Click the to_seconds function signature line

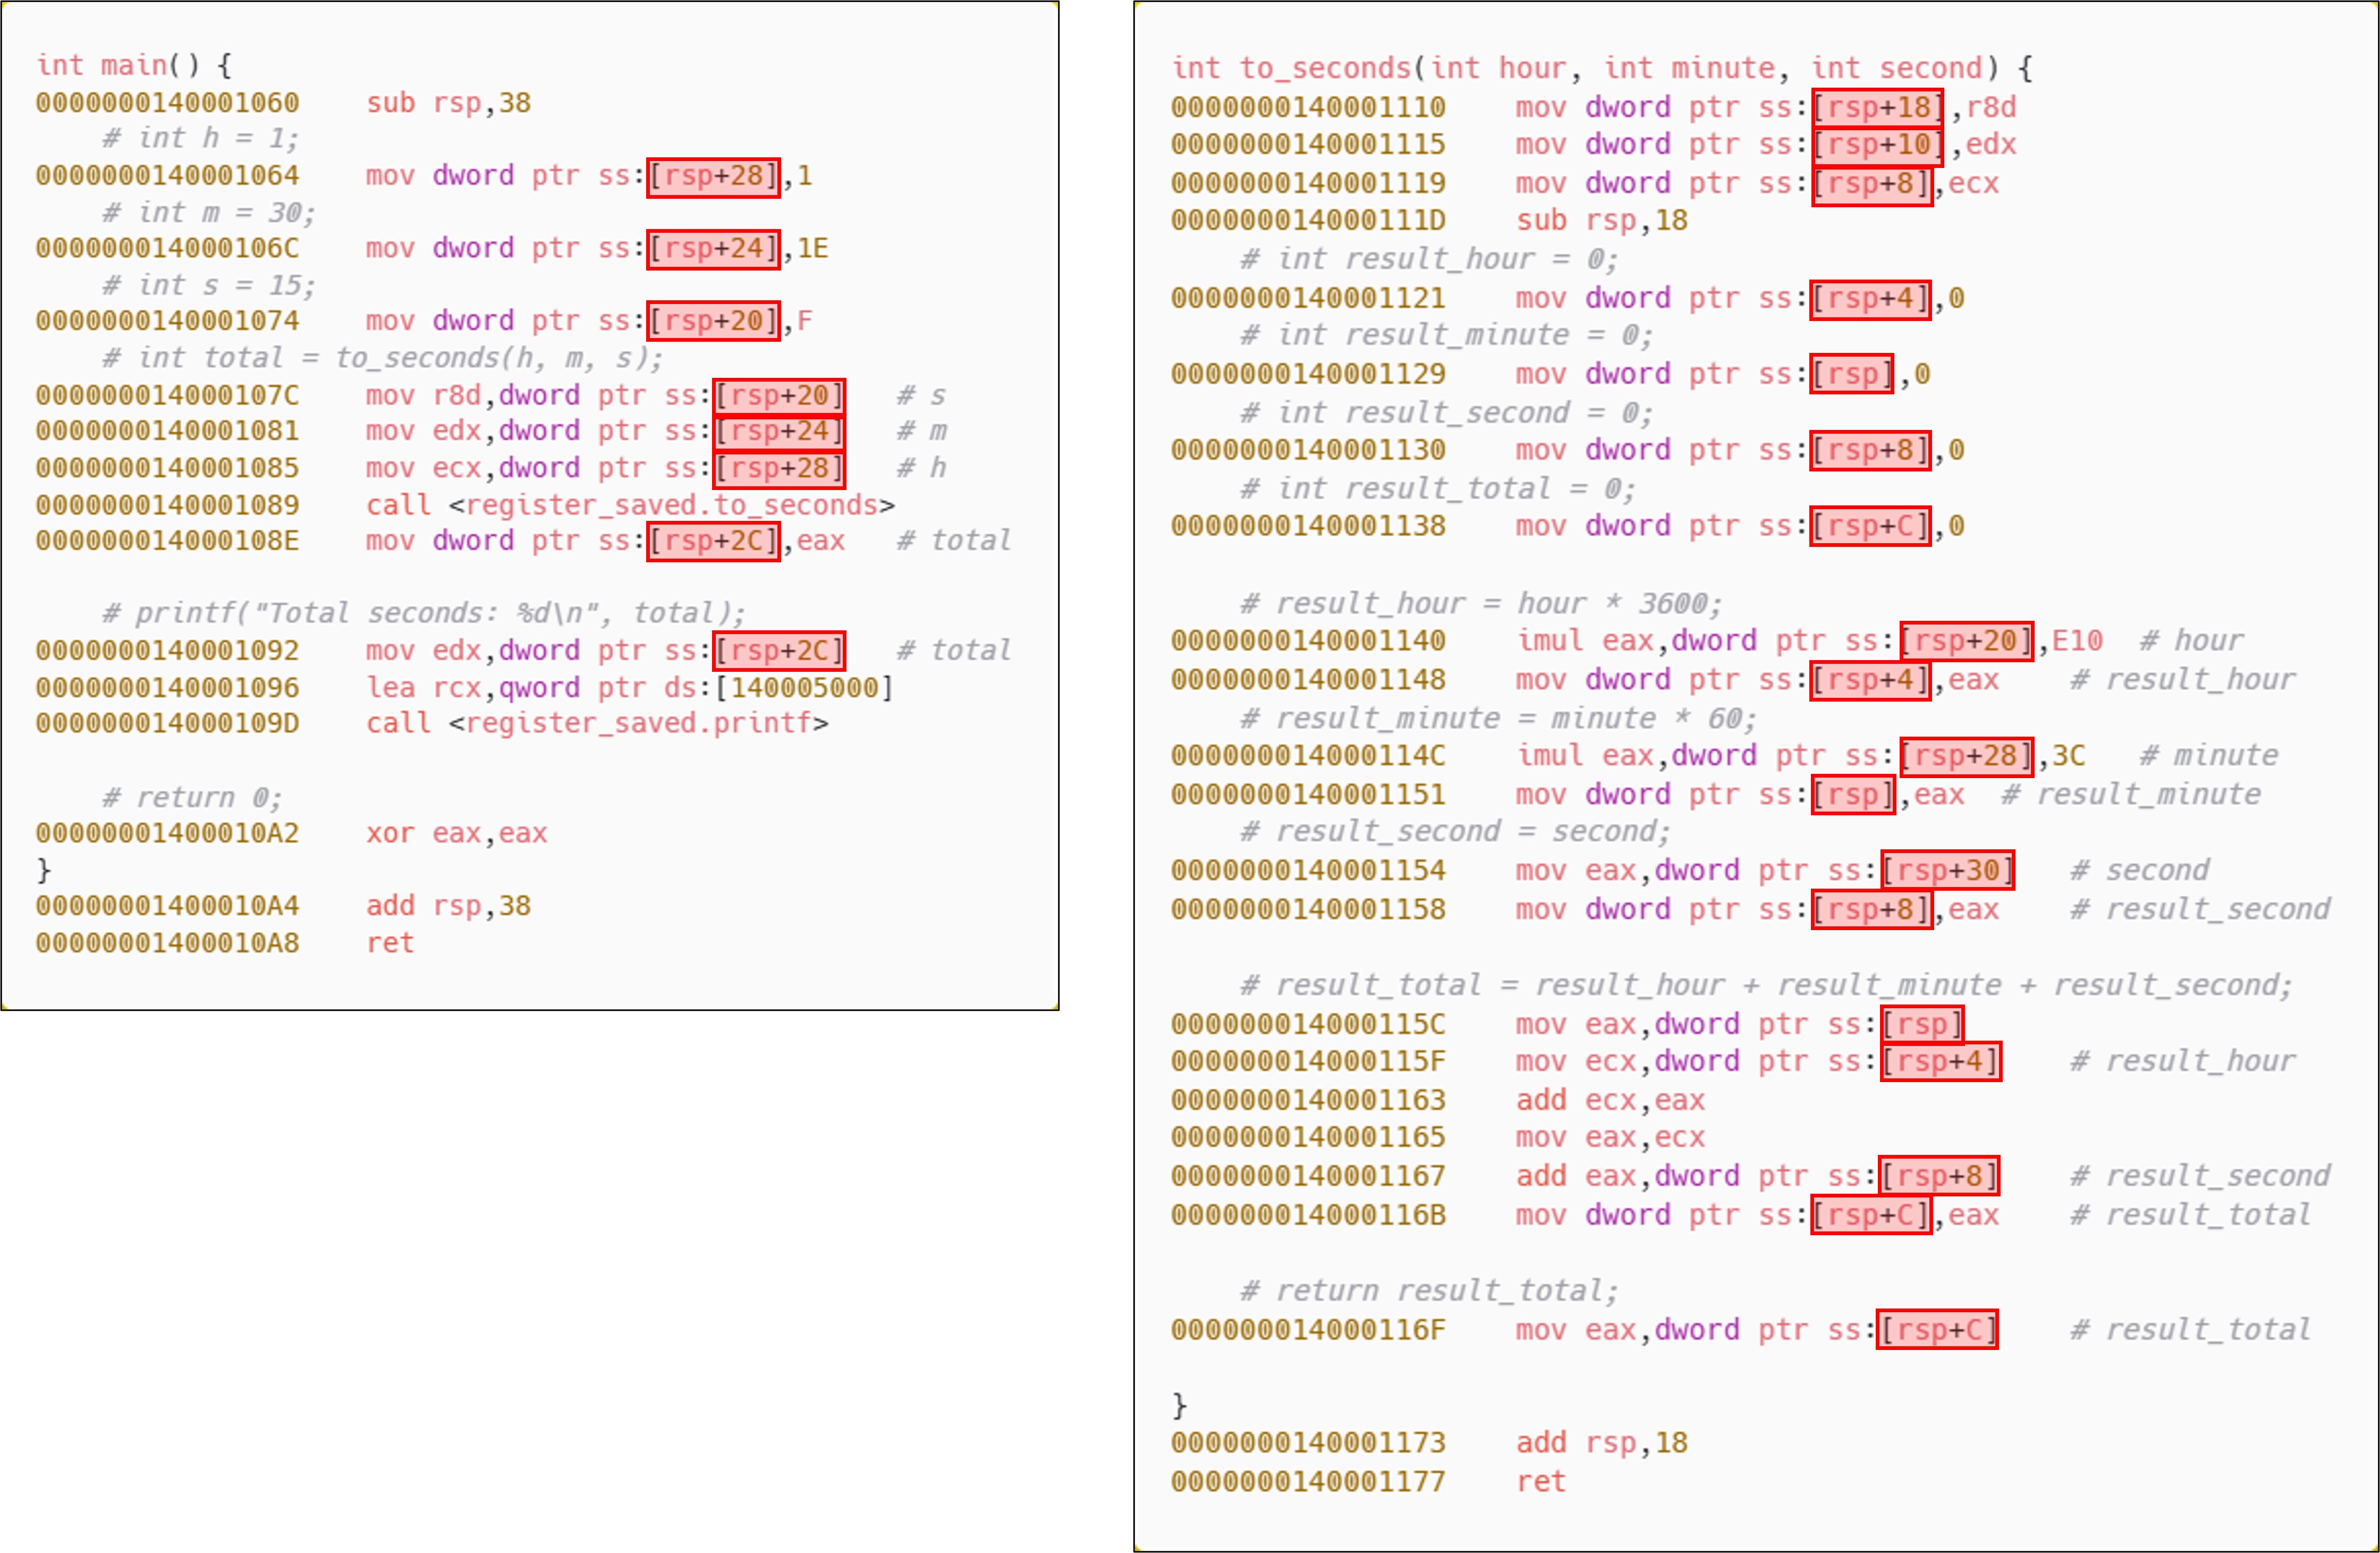click(1602, 68)
